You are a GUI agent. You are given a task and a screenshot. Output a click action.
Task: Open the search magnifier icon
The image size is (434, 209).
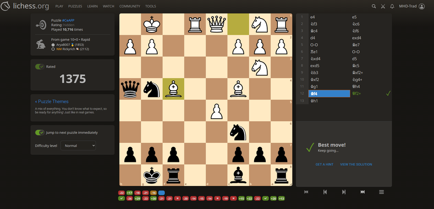pyautogui.click(x=374, y=7)
